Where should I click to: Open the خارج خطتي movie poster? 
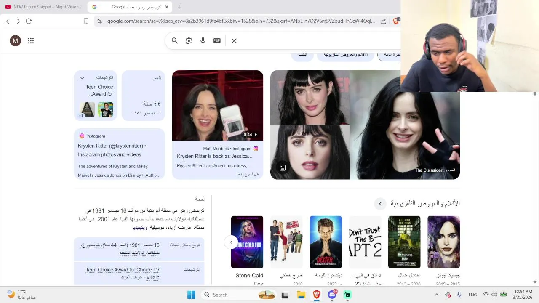coord(286,242)
